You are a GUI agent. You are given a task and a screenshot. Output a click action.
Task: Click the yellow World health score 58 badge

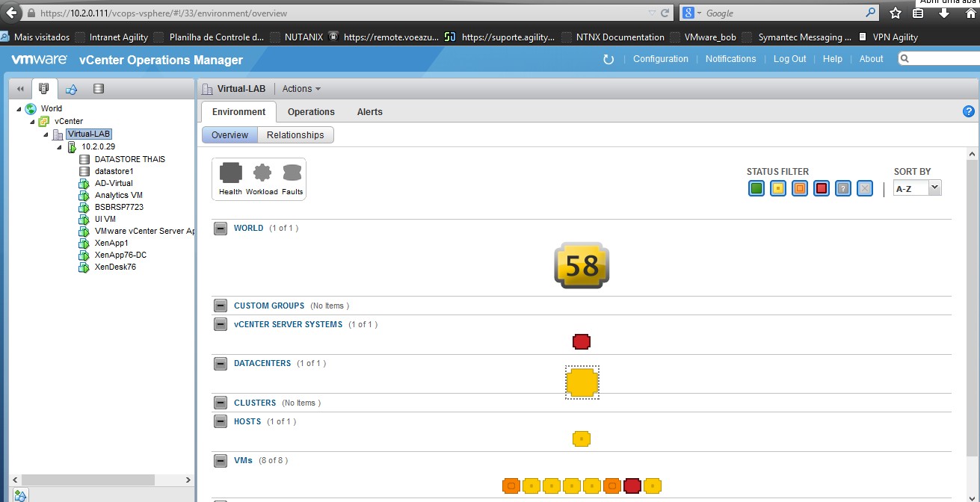(582, 265)
